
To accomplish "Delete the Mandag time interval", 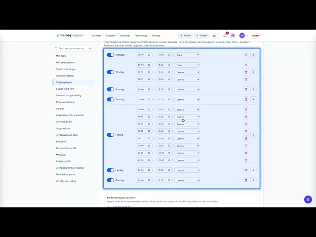I will pyautogui.click(x=246, y=55).
